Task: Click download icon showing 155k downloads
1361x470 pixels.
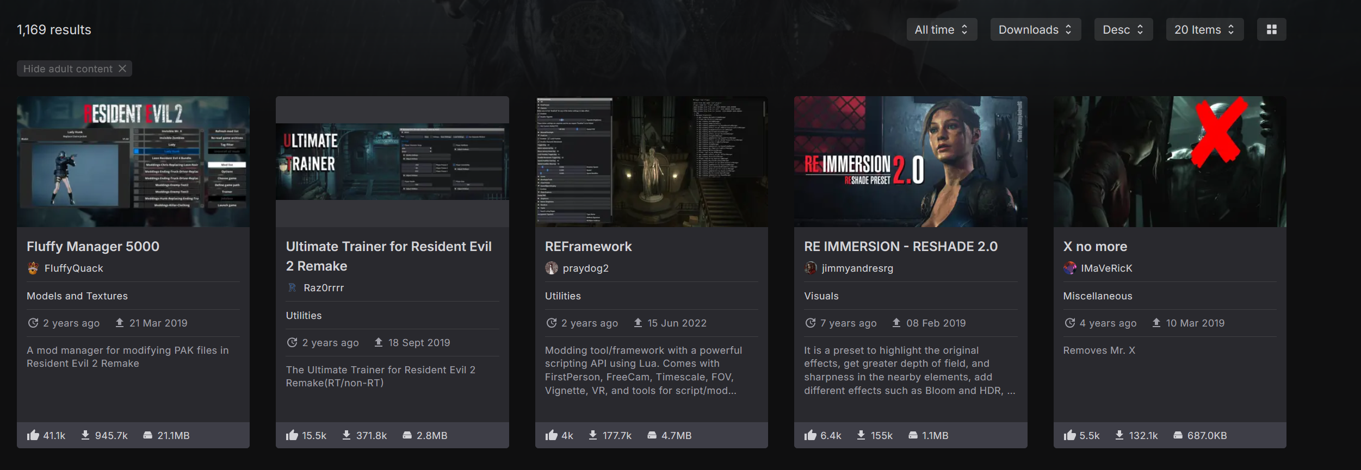Action: tap(861, 435)
